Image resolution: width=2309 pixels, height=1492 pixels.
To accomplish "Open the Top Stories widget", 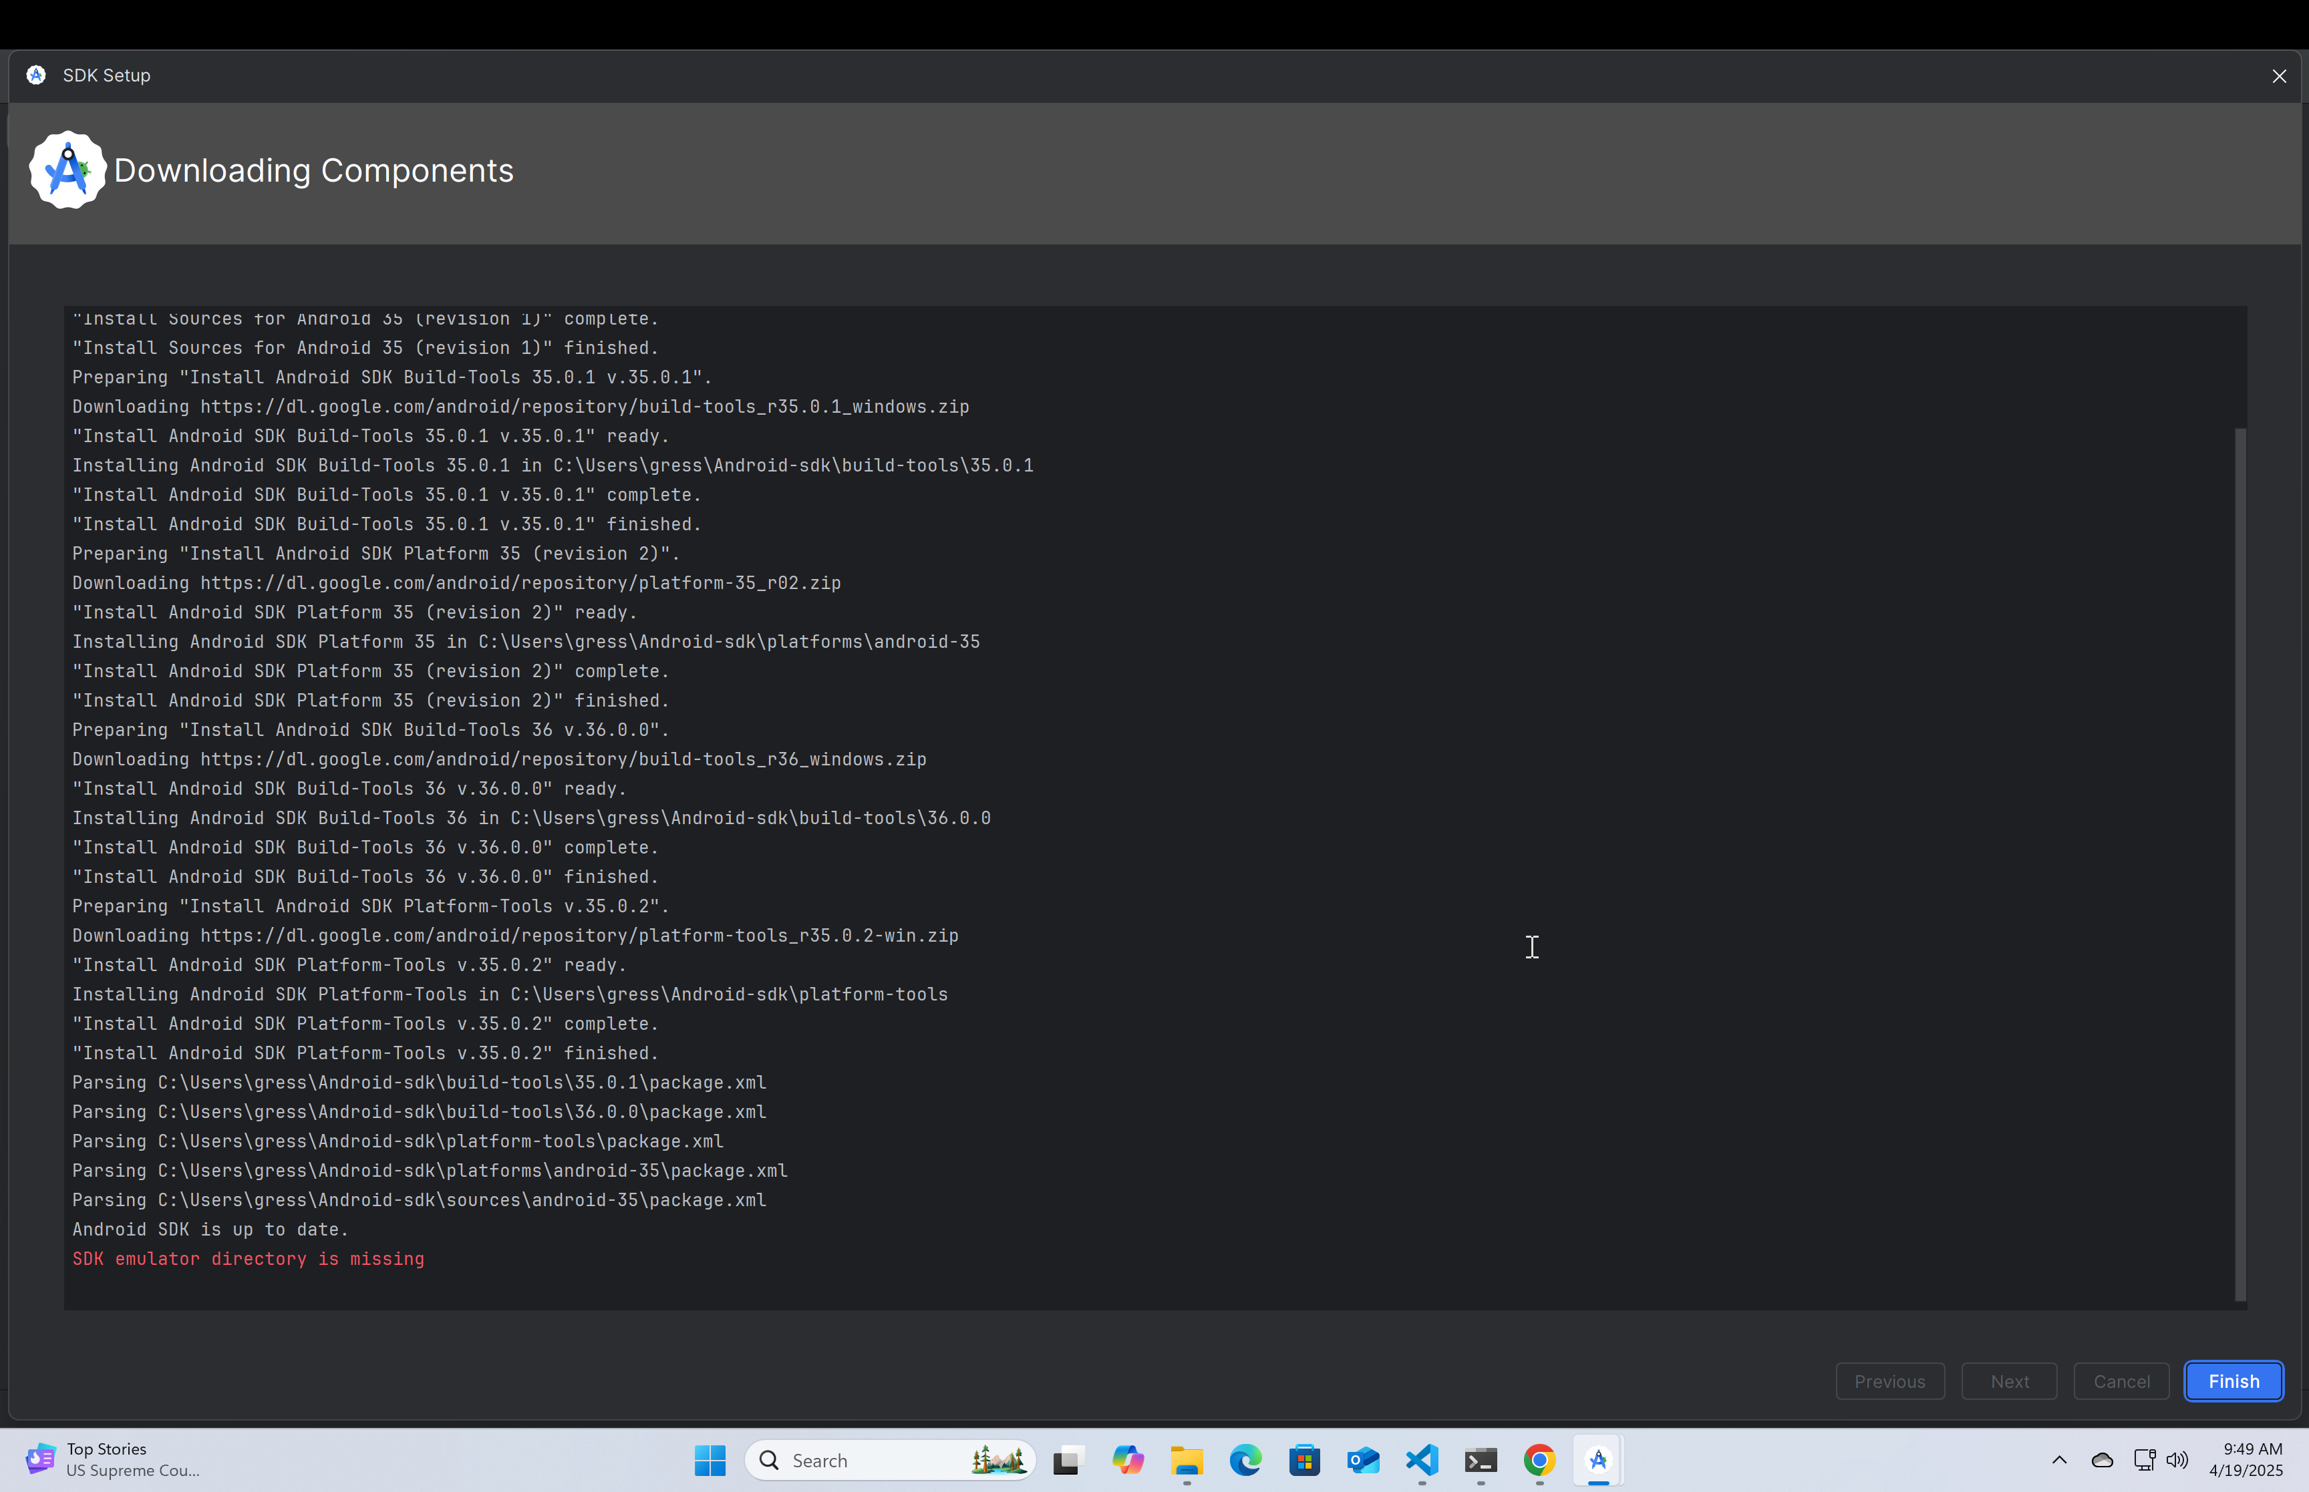I will [114, 1459].
